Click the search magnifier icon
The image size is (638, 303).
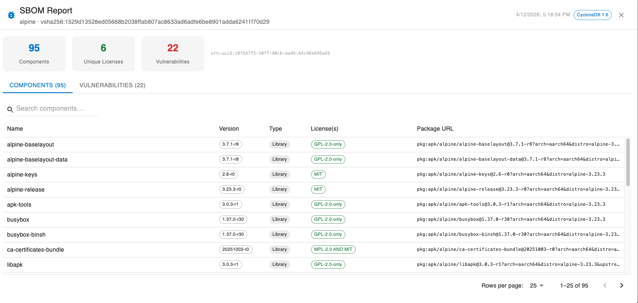pos(10,109)
